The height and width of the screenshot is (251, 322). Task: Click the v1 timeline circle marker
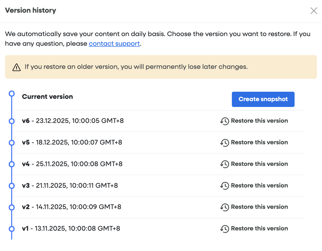12,229
